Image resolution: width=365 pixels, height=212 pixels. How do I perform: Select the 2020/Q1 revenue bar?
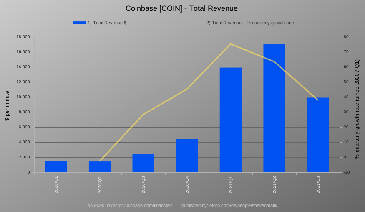pyautogui.click(x=56, y=166)
